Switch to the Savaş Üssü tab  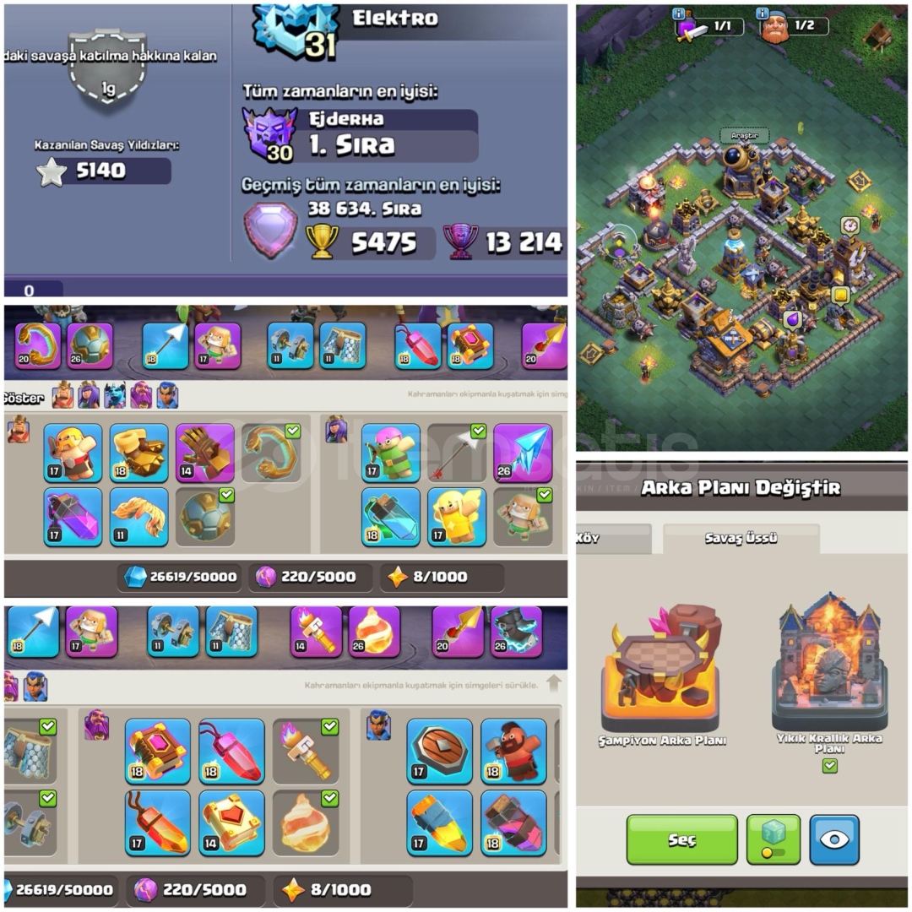(741, 538)
